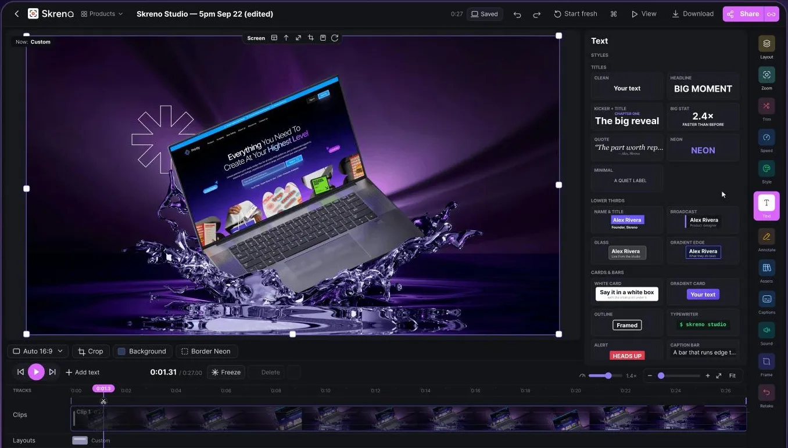Click the back arrow beside the Skreno logo
Viewport: 788px width, 448px height.
16,14
